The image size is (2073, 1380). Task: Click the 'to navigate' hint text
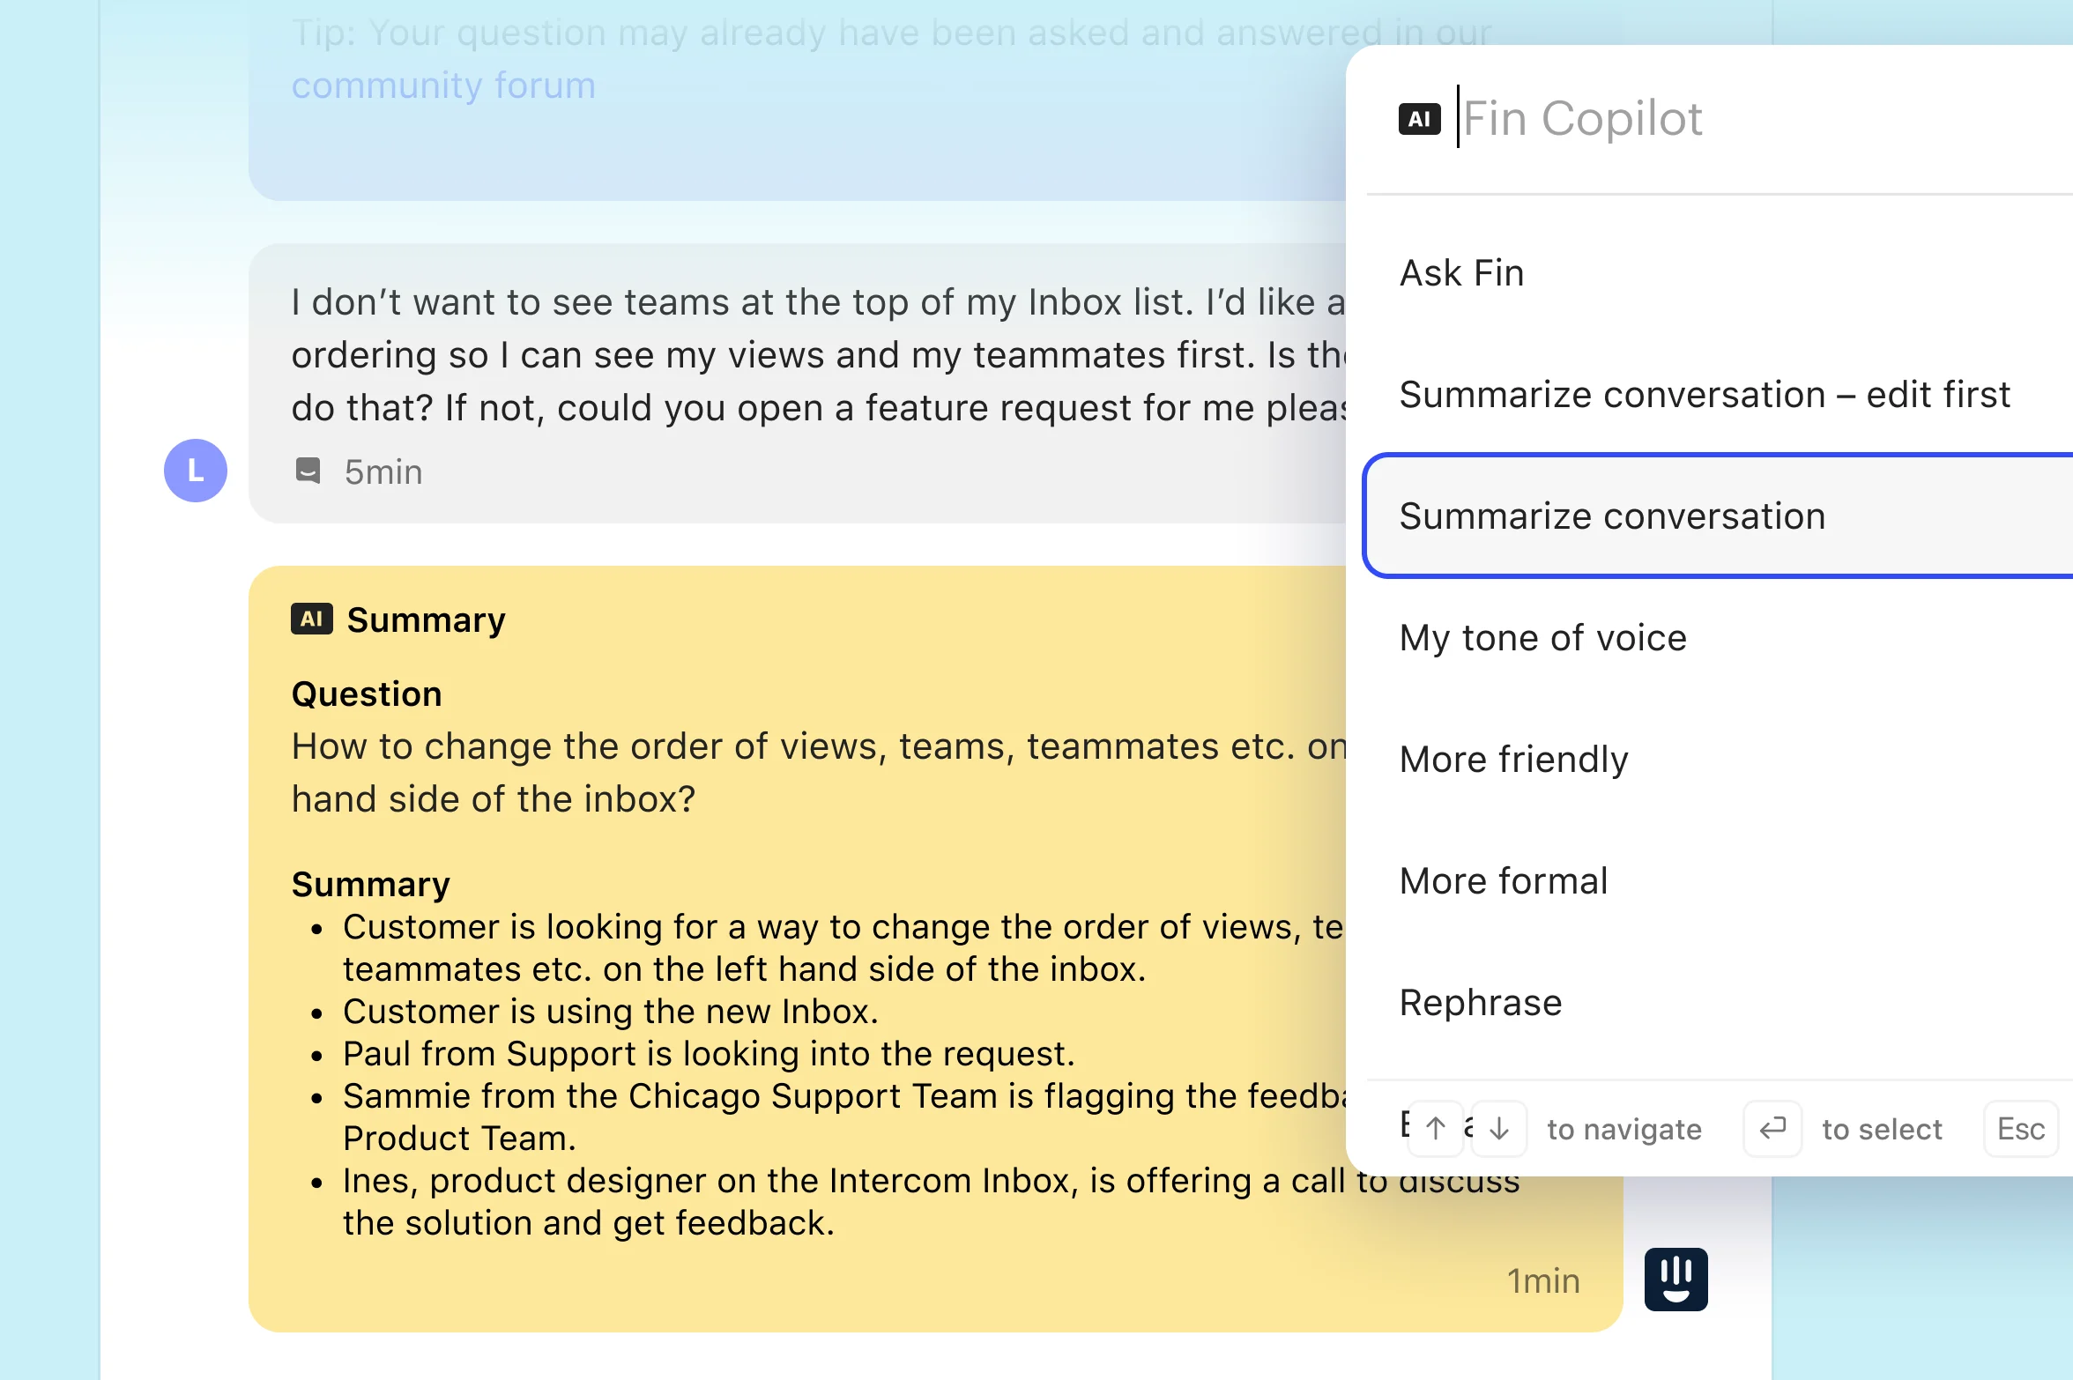click(x=1624, y=1130)
